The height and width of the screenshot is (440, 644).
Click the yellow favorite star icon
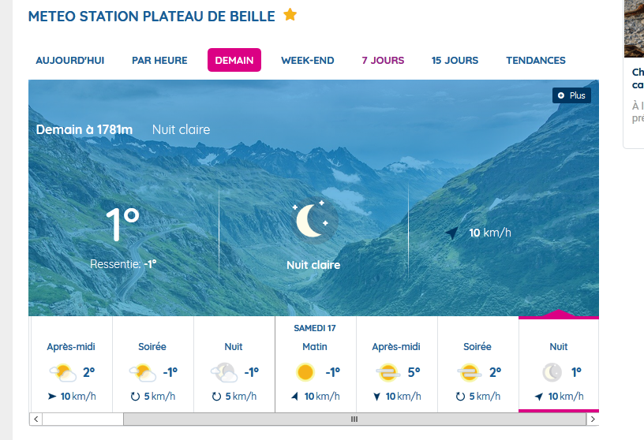click(290, 15)
